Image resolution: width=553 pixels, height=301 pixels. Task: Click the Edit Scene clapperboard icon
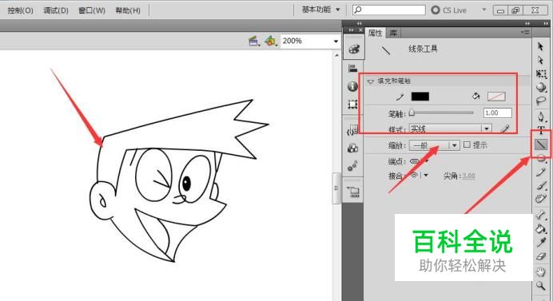pos(254,42)
